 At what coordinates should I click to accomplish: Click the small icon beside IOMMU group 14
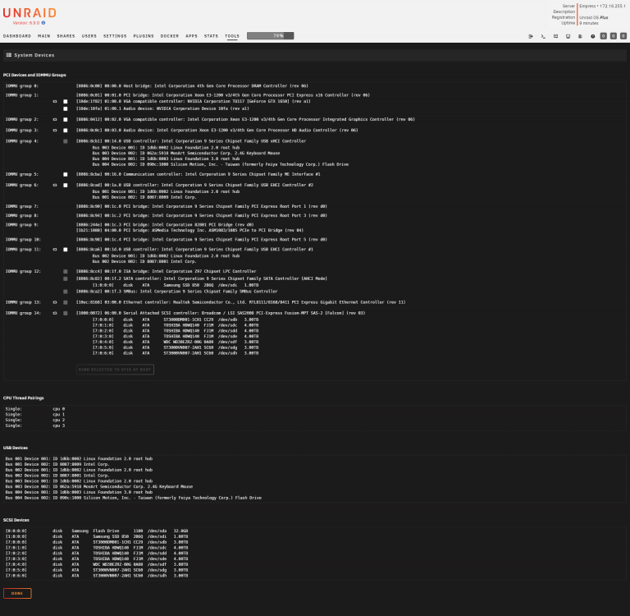(55, 313)
